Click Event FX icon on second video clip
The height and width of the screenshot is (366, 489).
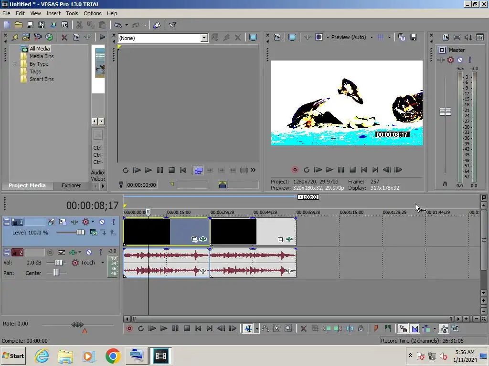tap(289, 239)
